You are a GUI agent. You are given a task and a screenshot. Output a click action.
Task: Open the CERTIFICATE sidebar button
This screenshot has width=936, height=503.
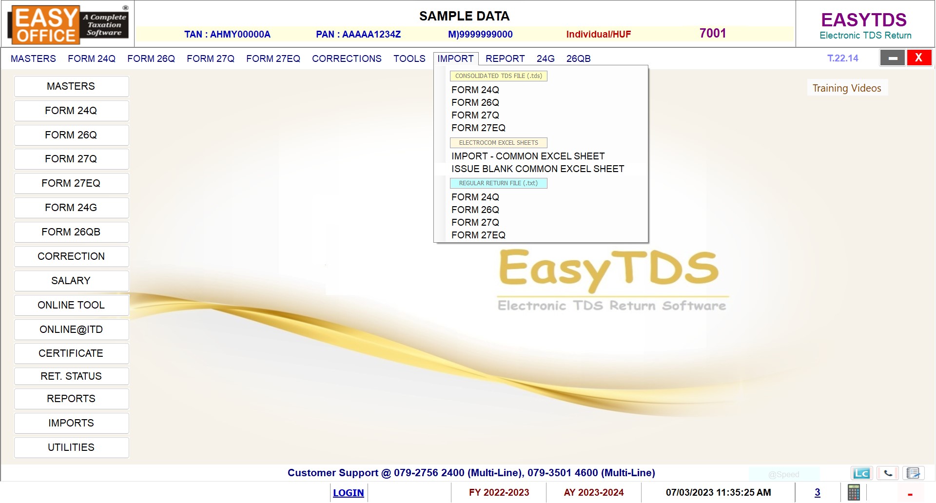coord(71,353)
